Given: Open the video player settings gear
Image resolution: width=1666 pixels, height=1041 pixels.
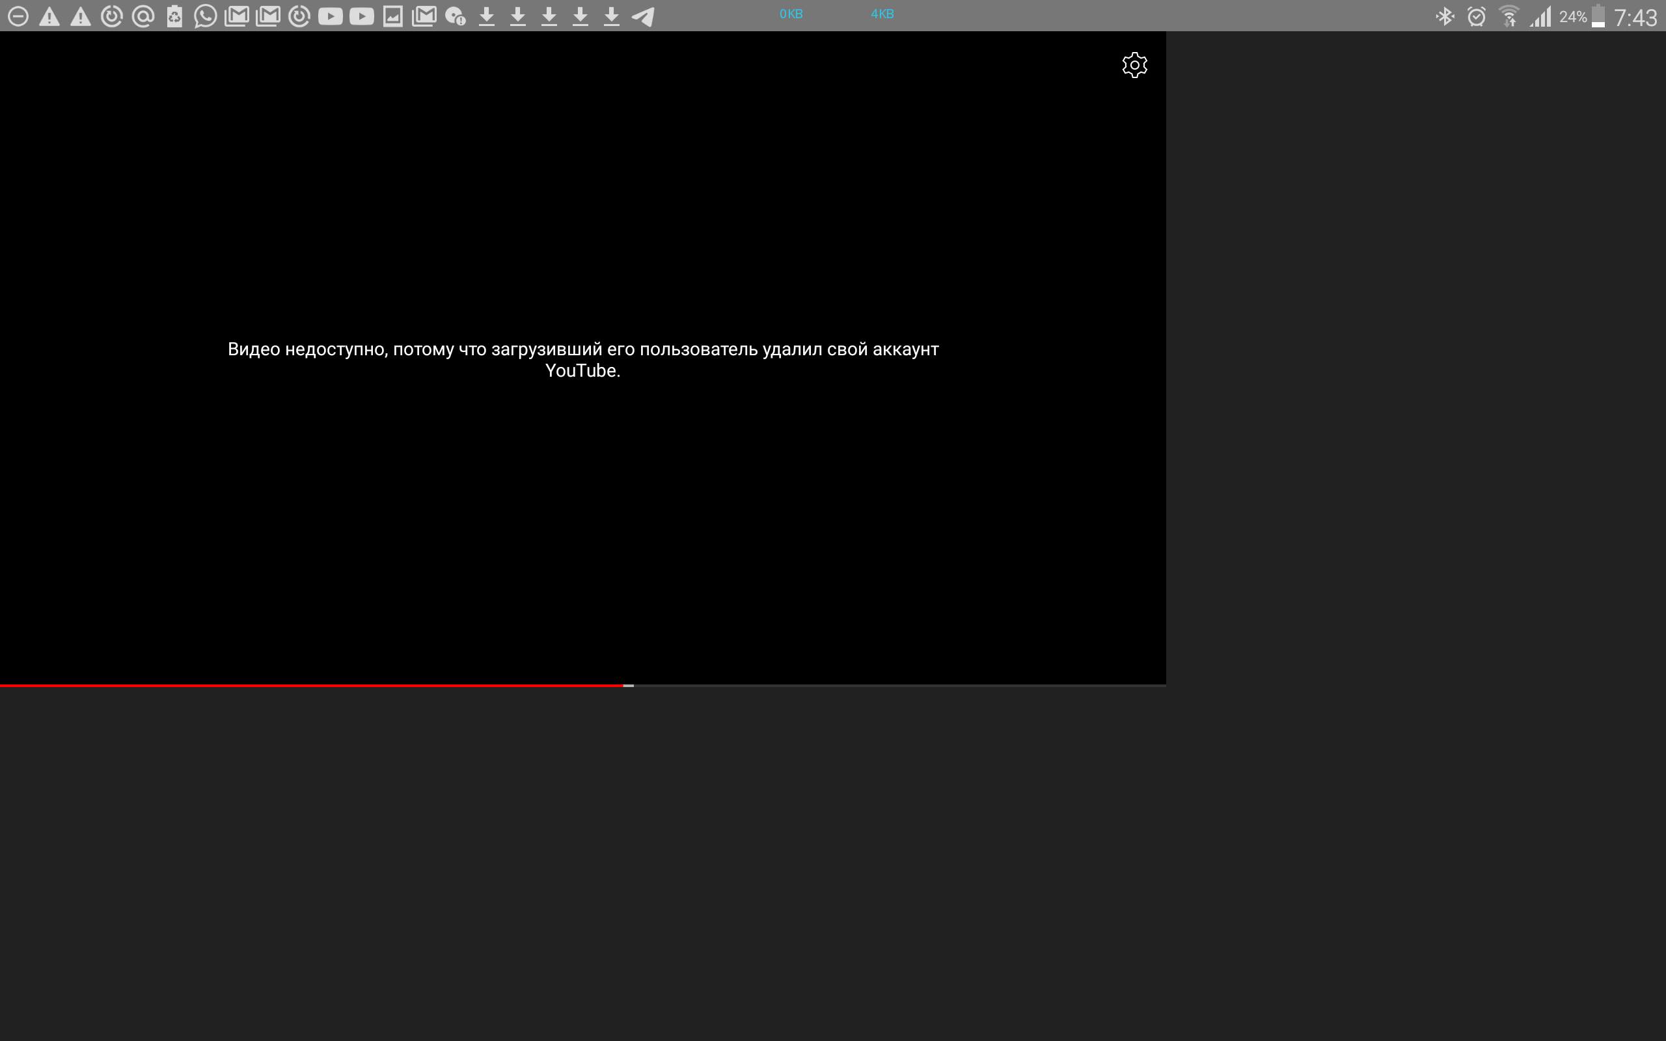Looking at the screenshot, I should point(1134,66).
